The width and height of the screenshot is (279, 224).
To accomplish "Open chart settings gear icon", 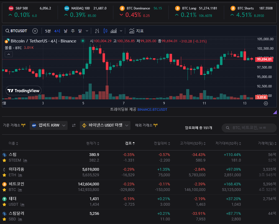I will coord(266,103).
